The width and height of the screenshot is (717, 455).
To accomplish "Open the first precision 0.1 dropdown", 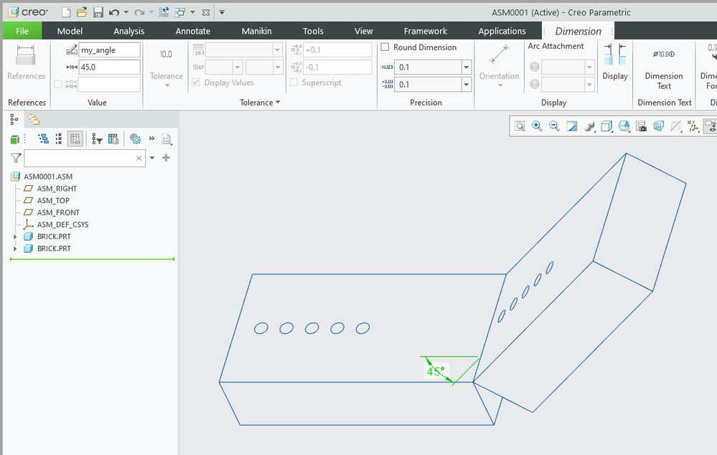I will [x=466, y=67].
